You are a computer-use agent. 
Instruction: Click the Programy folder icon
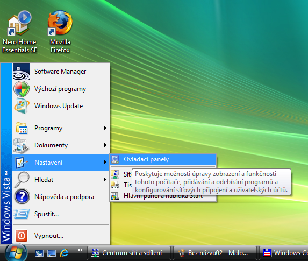coord(22,128)
